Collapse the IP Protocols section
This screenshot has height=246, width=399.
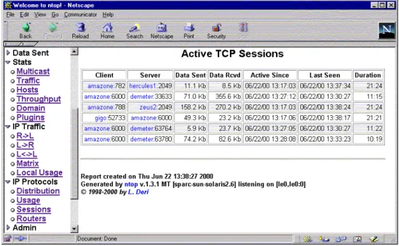[8, 182]
